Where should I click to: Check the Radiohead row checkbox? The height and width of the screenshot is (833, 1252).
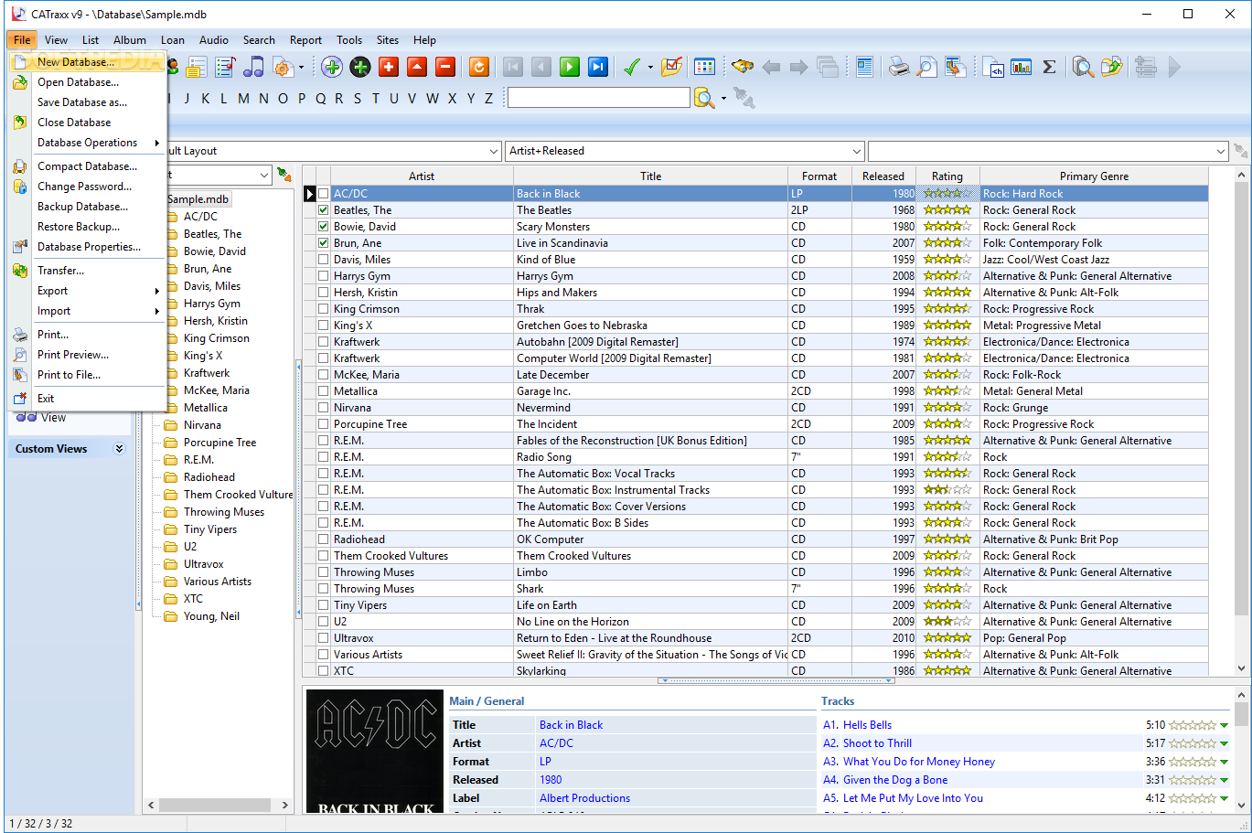323,539
